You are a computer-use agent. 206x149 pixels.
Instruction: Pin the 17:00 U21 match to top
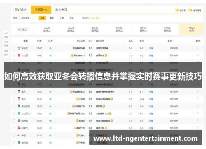(x=198, y=114)
